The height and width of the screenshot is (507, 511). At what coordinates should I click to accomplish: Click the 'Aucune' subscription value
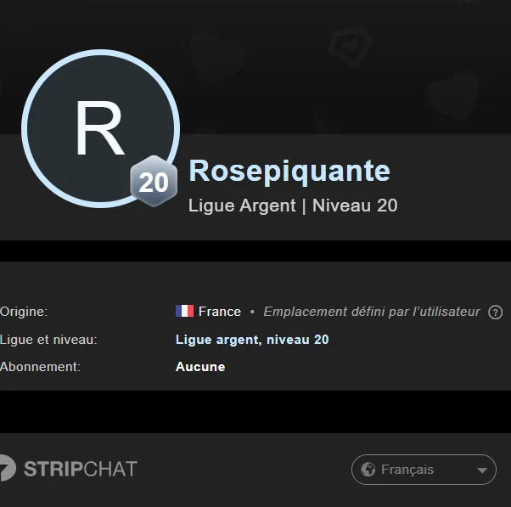[200, 367]
